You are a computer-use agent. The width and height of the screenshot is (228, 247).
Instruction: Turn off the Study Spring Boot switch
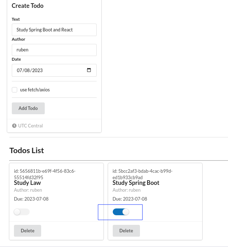tap(121, 212)
